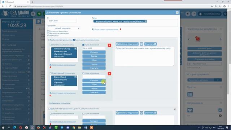Click red minus icon under Демин organizations link
231x130 pixels.
[x=51, y=95]
